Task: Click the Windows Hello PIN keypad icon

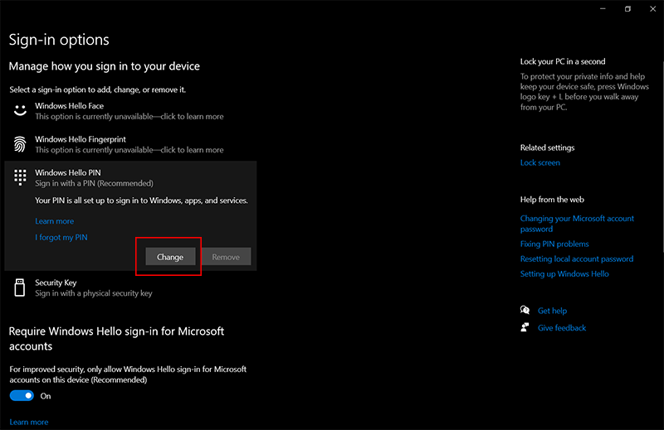Action: pyautogui.click(x=20, y=177)
